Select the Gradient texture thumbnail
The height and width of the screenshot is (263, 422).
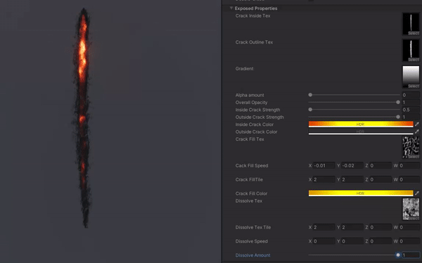[411, 77]
